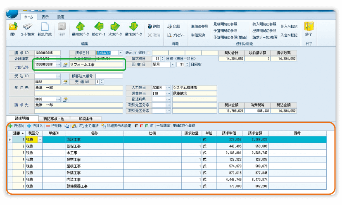Open the 合計請求 date dropdown
The width and height of the screenshot is (342, 205).
coord(58,59)
